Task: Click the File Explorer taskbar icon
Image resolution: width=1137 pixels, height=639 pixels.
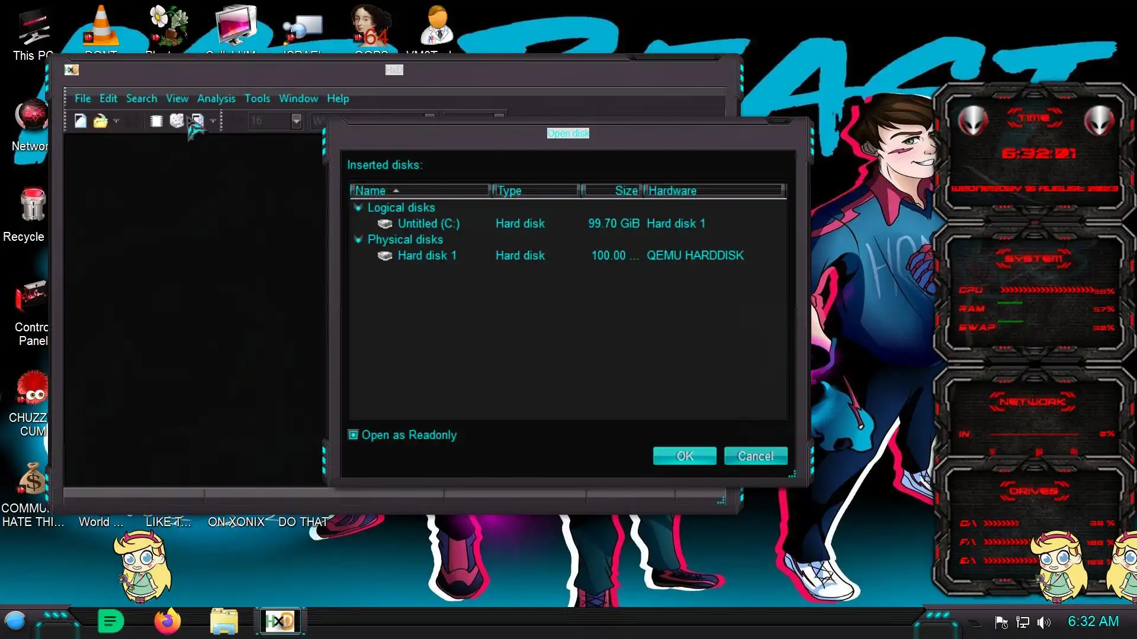Action: pos(224,621)
